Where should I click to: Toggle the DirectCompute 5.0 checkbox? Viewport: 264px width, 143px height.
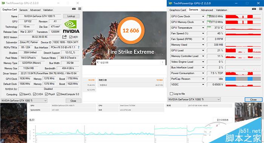coord(58,94)
